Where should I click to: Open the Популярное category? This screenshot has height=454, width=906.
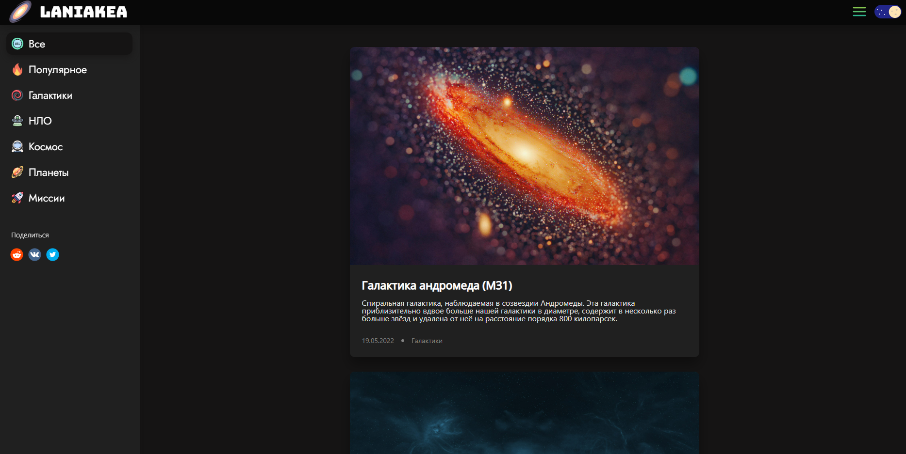[x=58, y=70]
